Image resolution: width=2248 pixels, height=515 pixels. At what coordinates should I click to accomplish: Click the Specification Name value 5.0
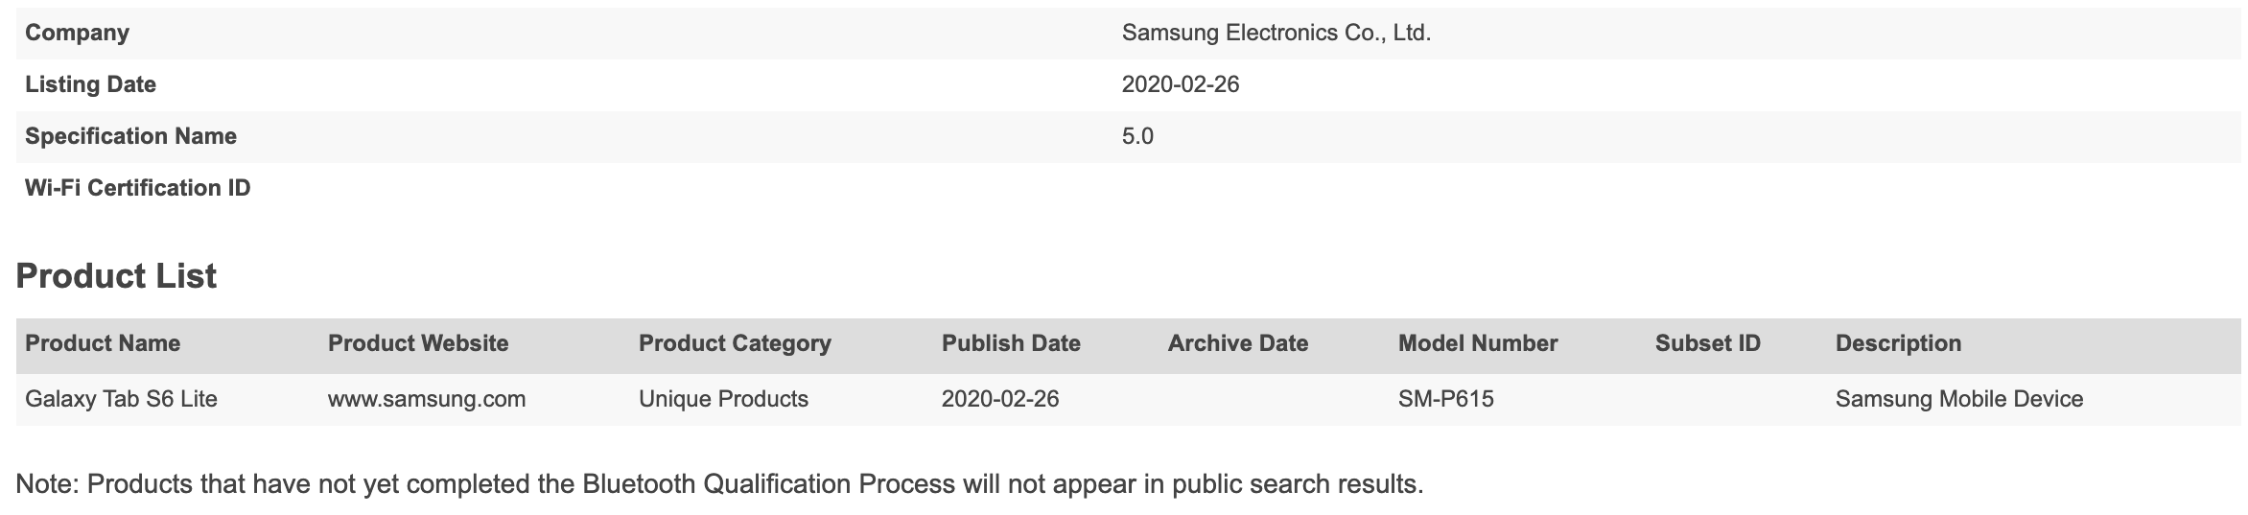tap(1137, 136)
